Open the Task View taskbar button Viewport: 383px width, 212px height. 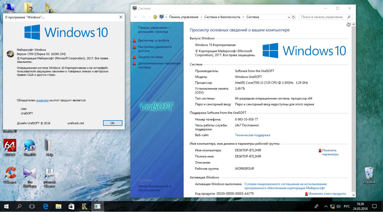point(32,206)
